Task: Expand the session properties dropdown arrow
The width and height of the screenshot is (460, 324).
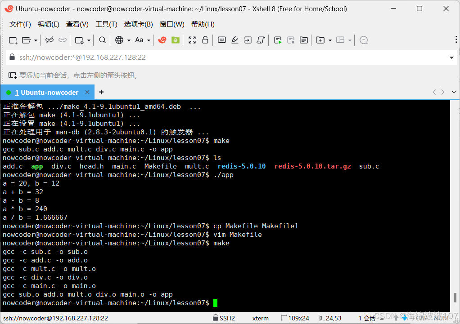Action: 89,40
